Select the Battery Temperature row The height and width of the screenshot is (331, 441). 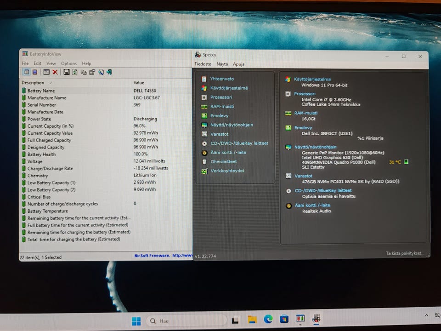pyautogui.click(x=106, y=211)
